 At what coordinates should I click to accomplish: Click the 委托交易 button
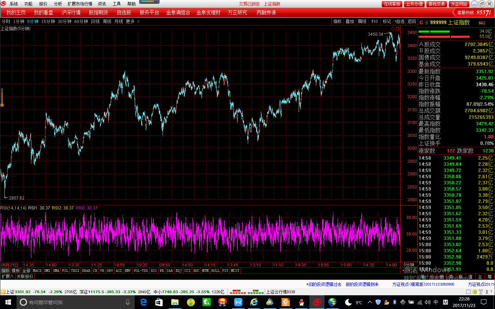coord(437,4)
